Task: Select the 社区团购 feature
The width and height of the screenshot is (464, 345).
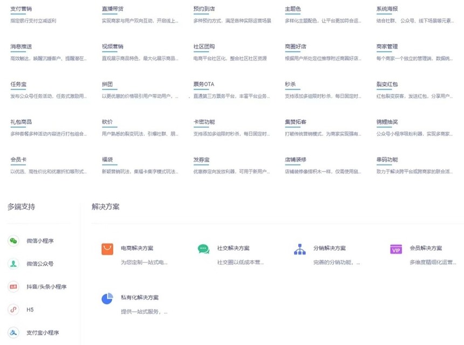Action: click(x=204, y=46)
